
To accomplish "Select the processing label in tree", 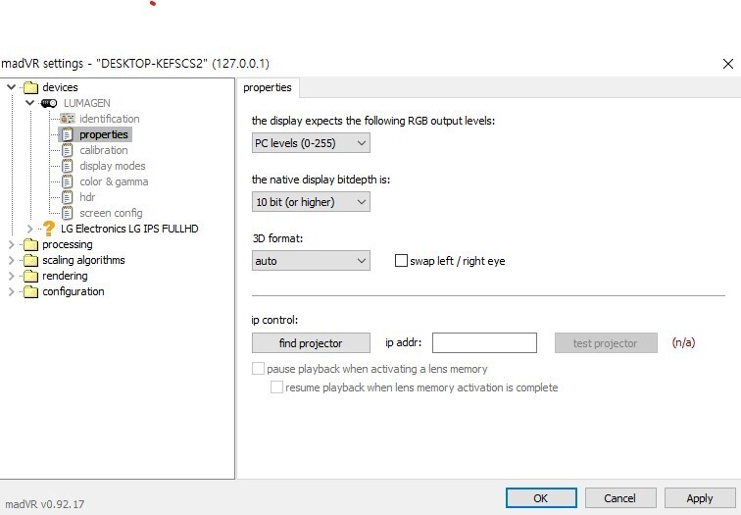I will (x=68, y=244).
